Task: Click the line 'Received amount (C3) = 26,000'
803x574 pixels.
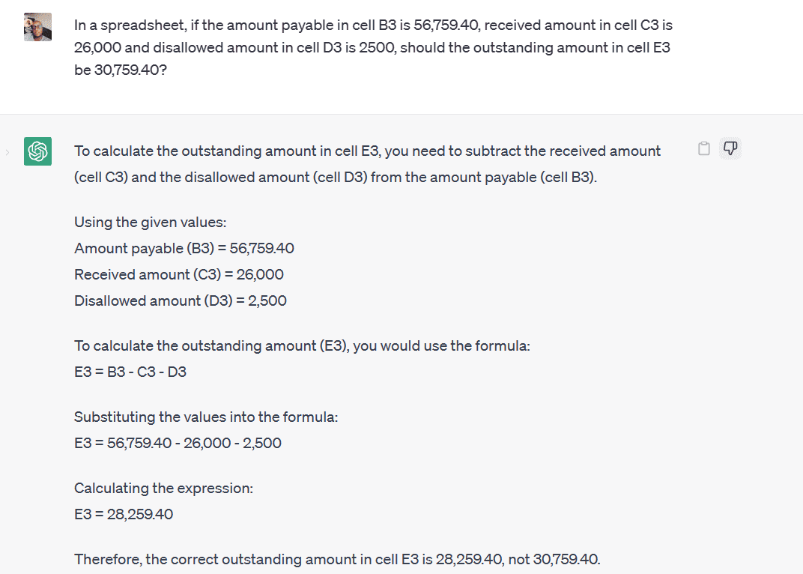Action: click(x=179, y=274)
